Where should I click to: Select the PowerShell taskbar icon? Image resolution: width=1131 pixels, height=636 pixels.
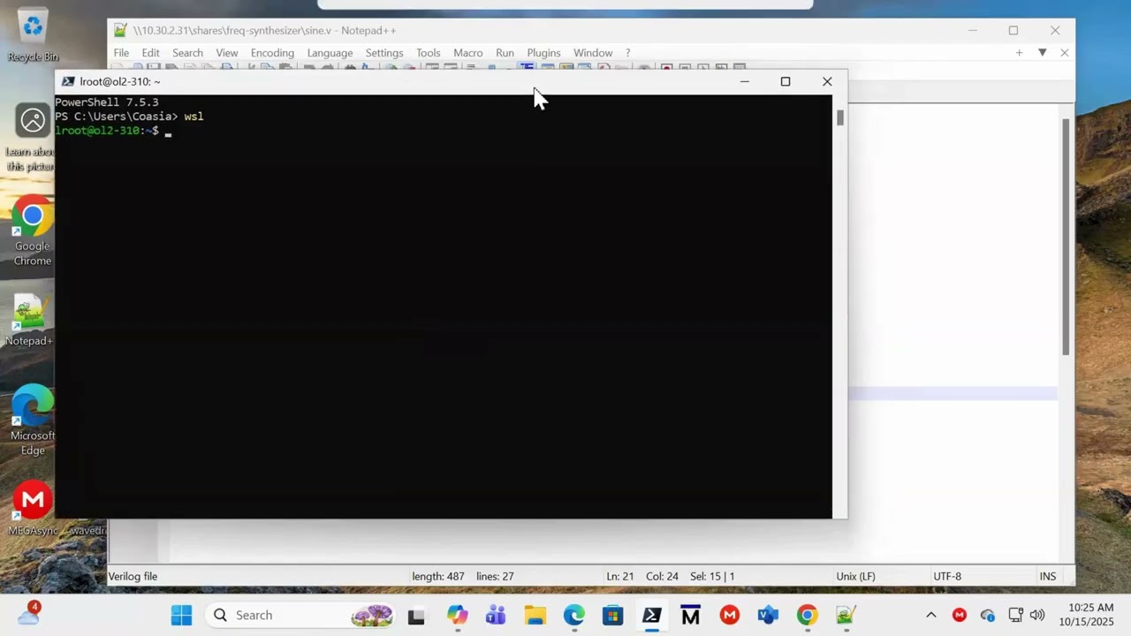(x=651, y=615)
